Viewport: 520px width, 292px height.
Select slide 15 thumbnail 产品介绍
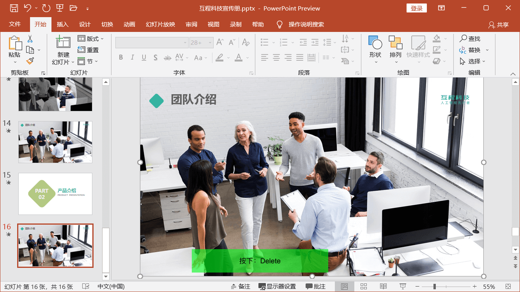tap(55, 194)
